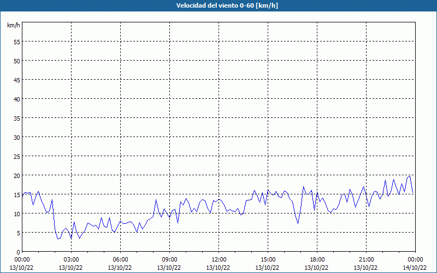This screenshot has height=273, width=437.
Task: Select the y-axis value 45
Action: pyautogui.click(x=17, y=80)
